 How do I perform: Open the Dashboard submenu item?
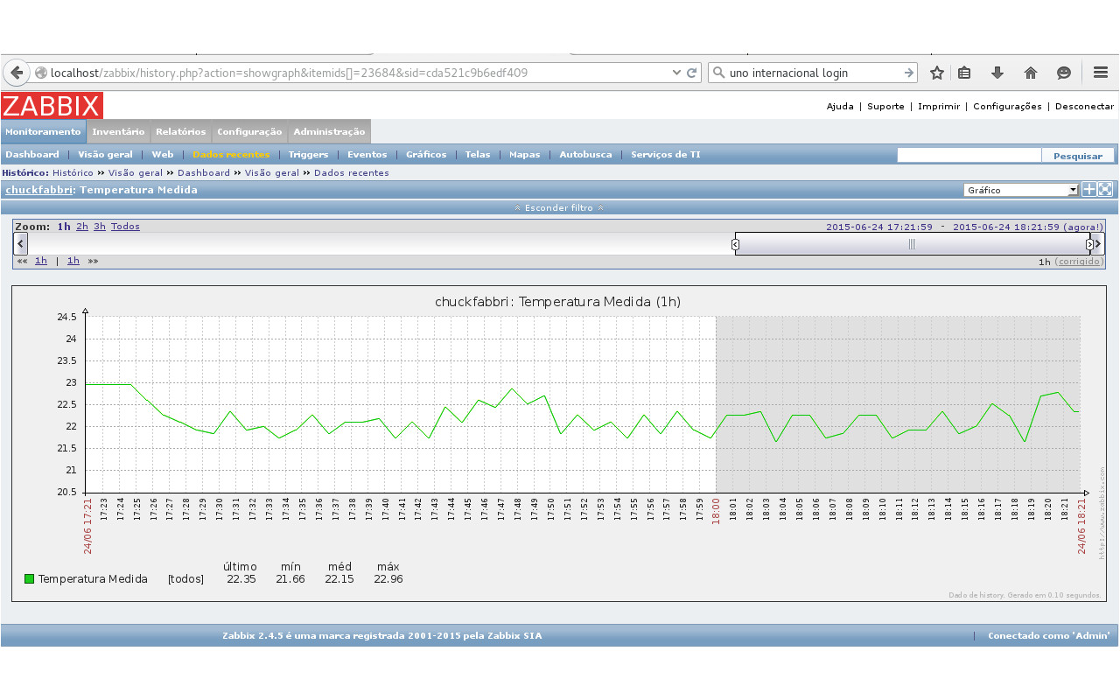(x=32, y=155)
